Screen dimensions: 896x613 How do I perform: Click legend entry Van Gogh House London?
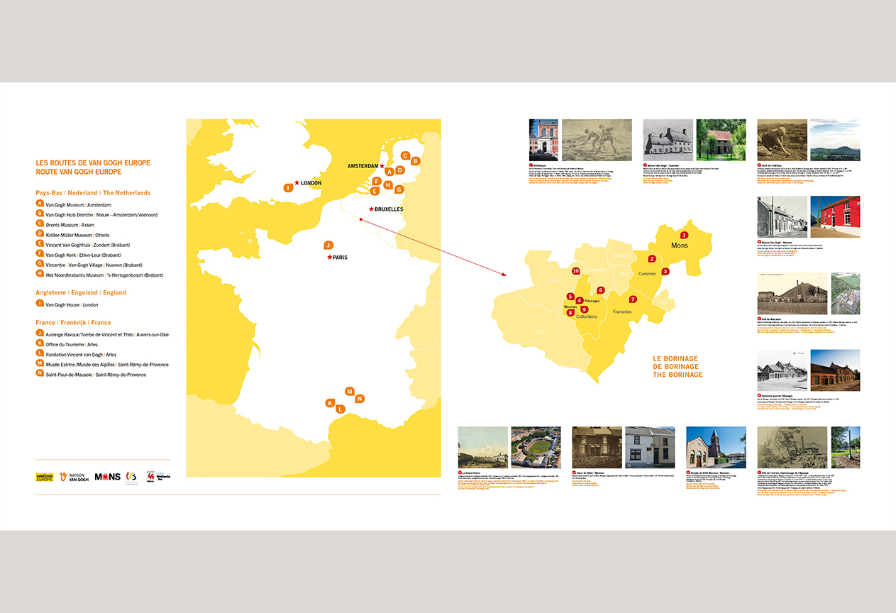point(72,304)
